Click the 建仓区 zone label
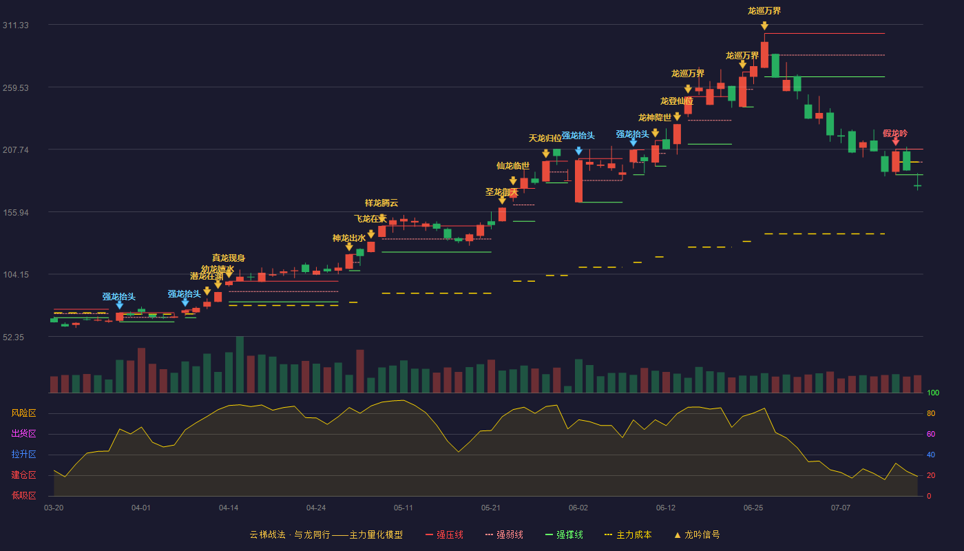This screenshot has width=964, height=551. [23, 475]
